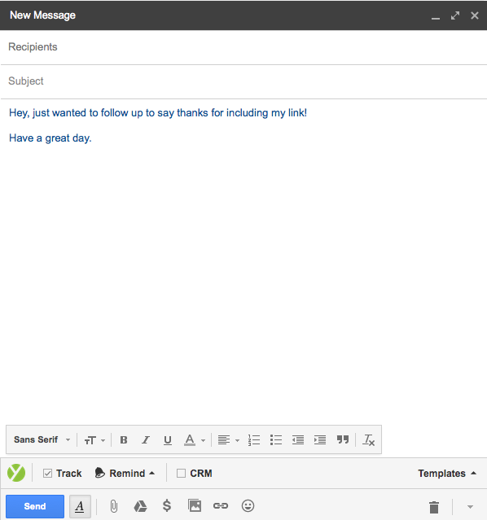Decrease the indent level
The width and height of the screenshot is (487, 520).
point(298,440)
